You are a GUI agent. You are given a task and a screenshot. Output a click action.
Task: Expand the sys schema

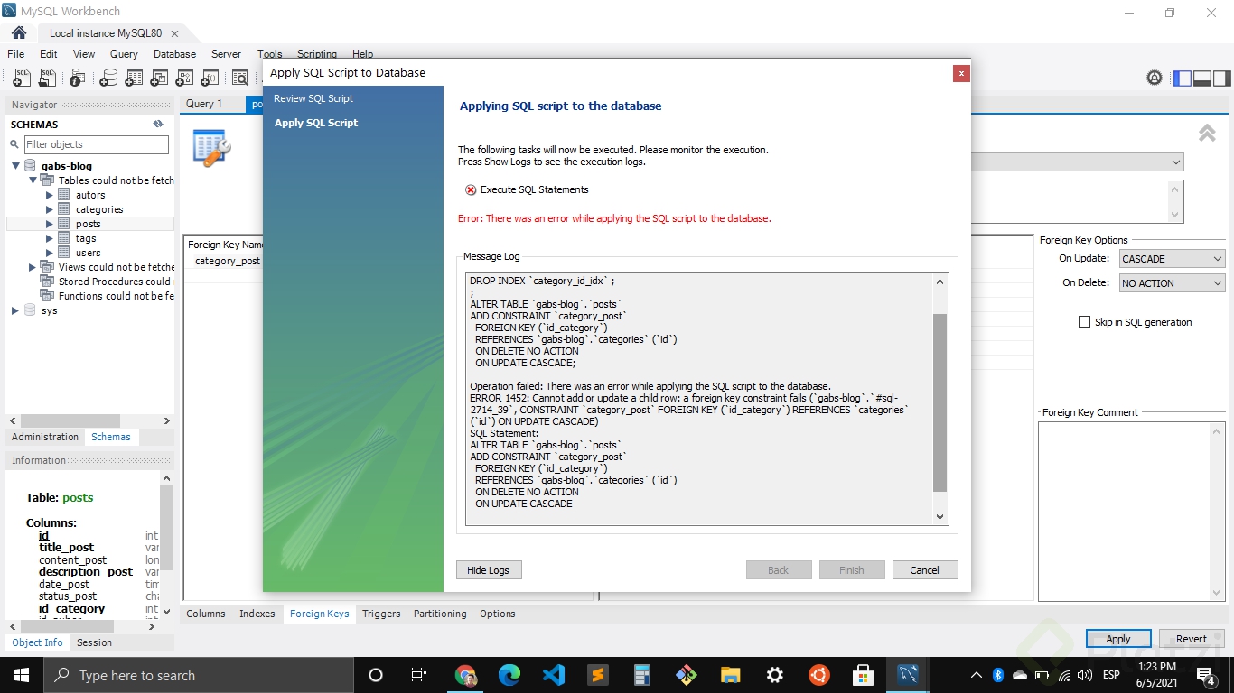(x=15, y=310)
